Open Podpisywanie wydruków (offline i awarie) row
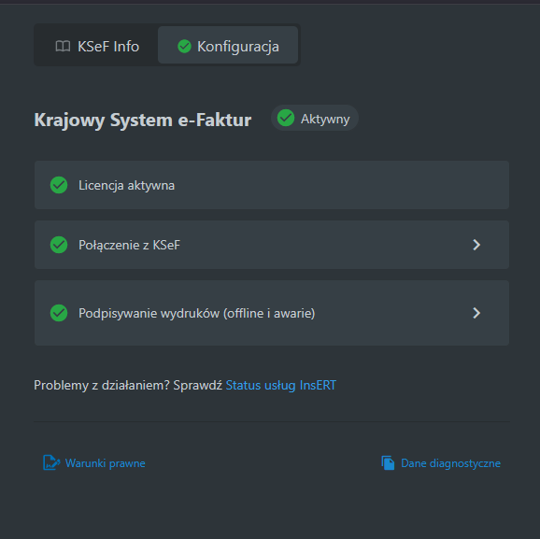The width and height of the screenshot is (540, 539). (272, 313)
